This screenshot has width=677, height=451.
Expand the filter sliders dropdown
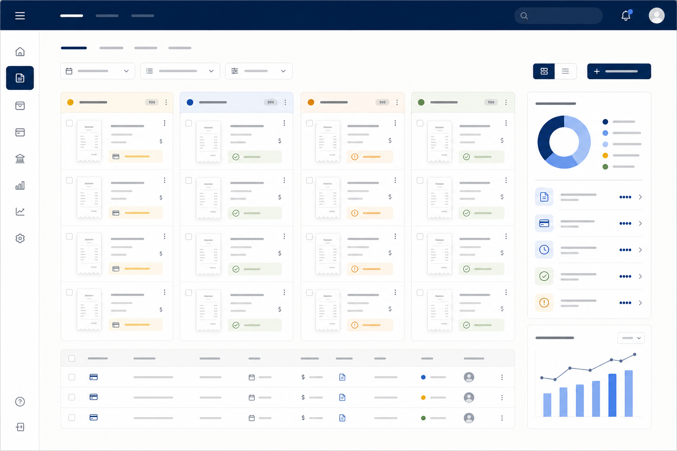click(259, 71)
